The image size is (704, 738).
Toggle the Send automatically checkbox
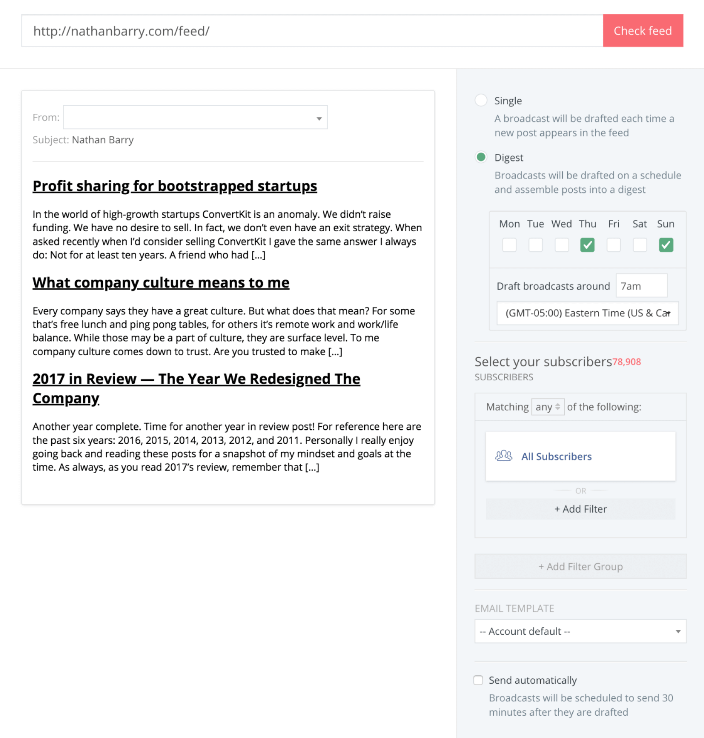pos(478,680)
